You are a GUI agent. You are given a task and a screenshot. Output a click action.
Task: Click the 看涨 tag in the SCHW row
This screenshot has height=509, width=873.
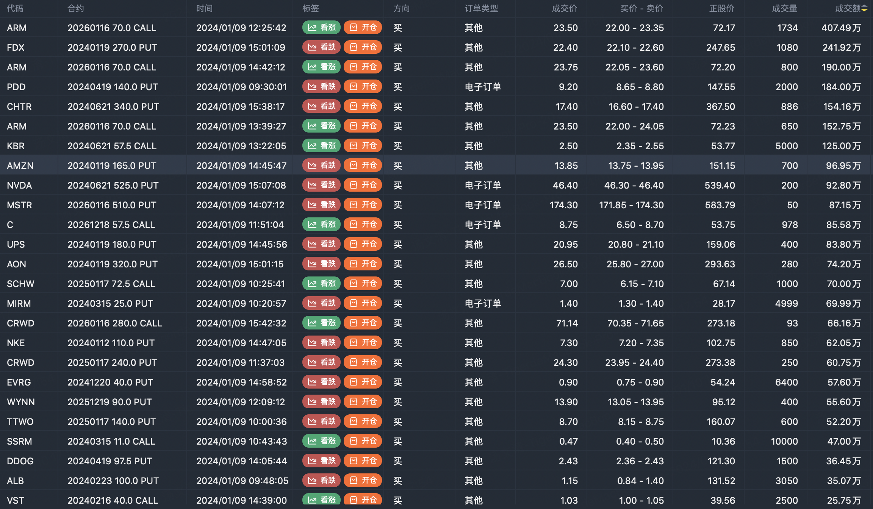pos(321,284)
